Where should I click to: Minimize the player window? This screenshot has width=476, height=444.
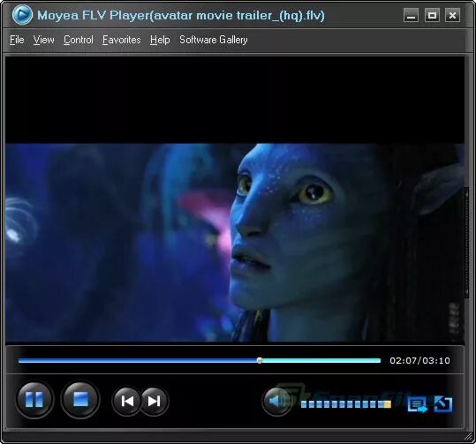click(x=411, y=15)
